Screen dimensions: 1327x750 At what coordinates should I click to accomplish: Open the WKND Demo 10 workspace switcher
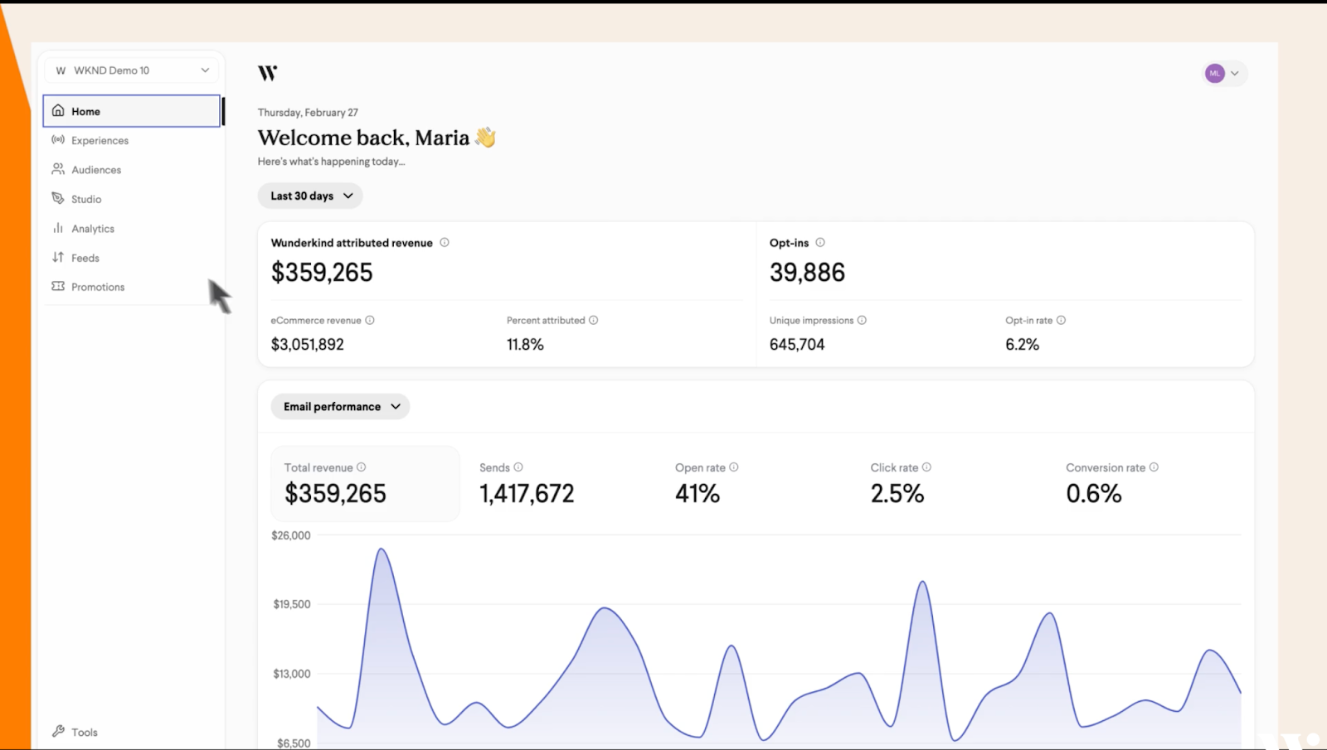(130, 70)
